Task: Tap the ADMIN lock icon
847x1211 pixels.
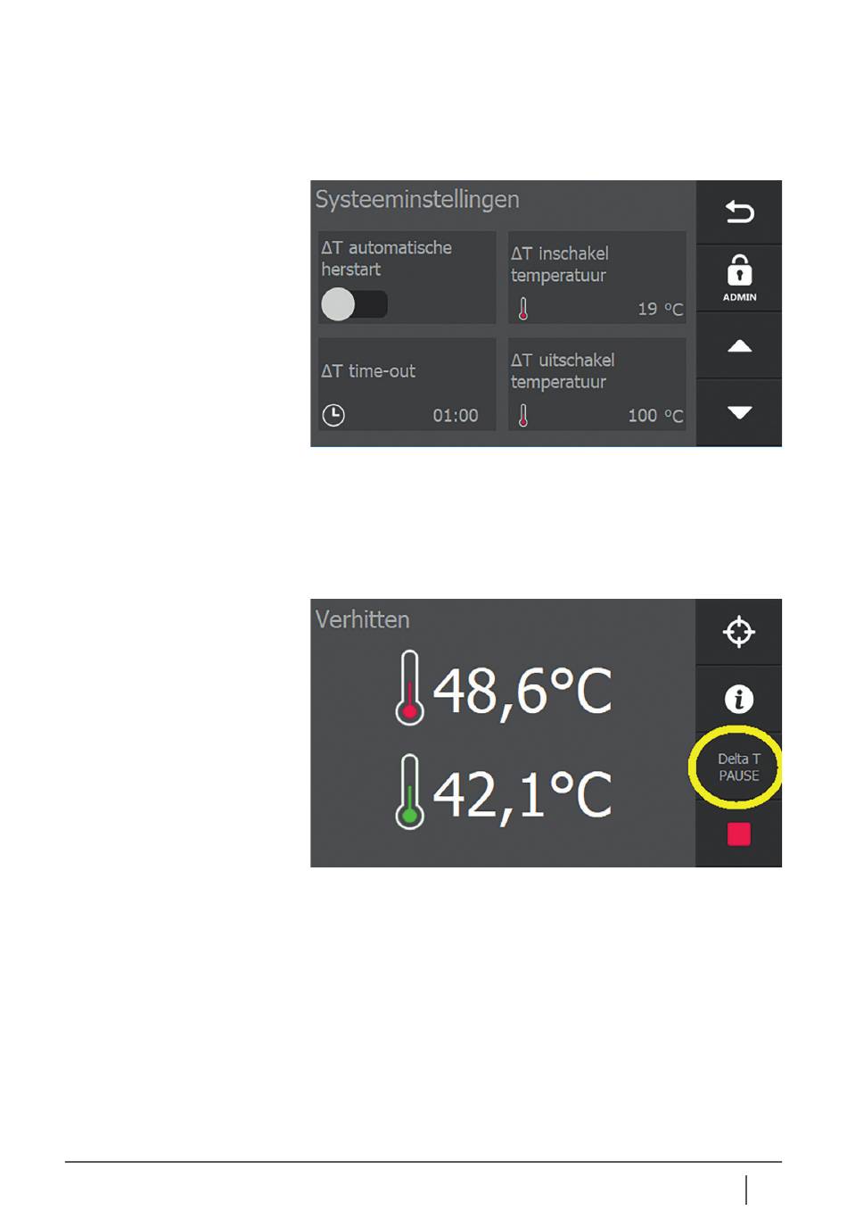Action: point(739,278)
